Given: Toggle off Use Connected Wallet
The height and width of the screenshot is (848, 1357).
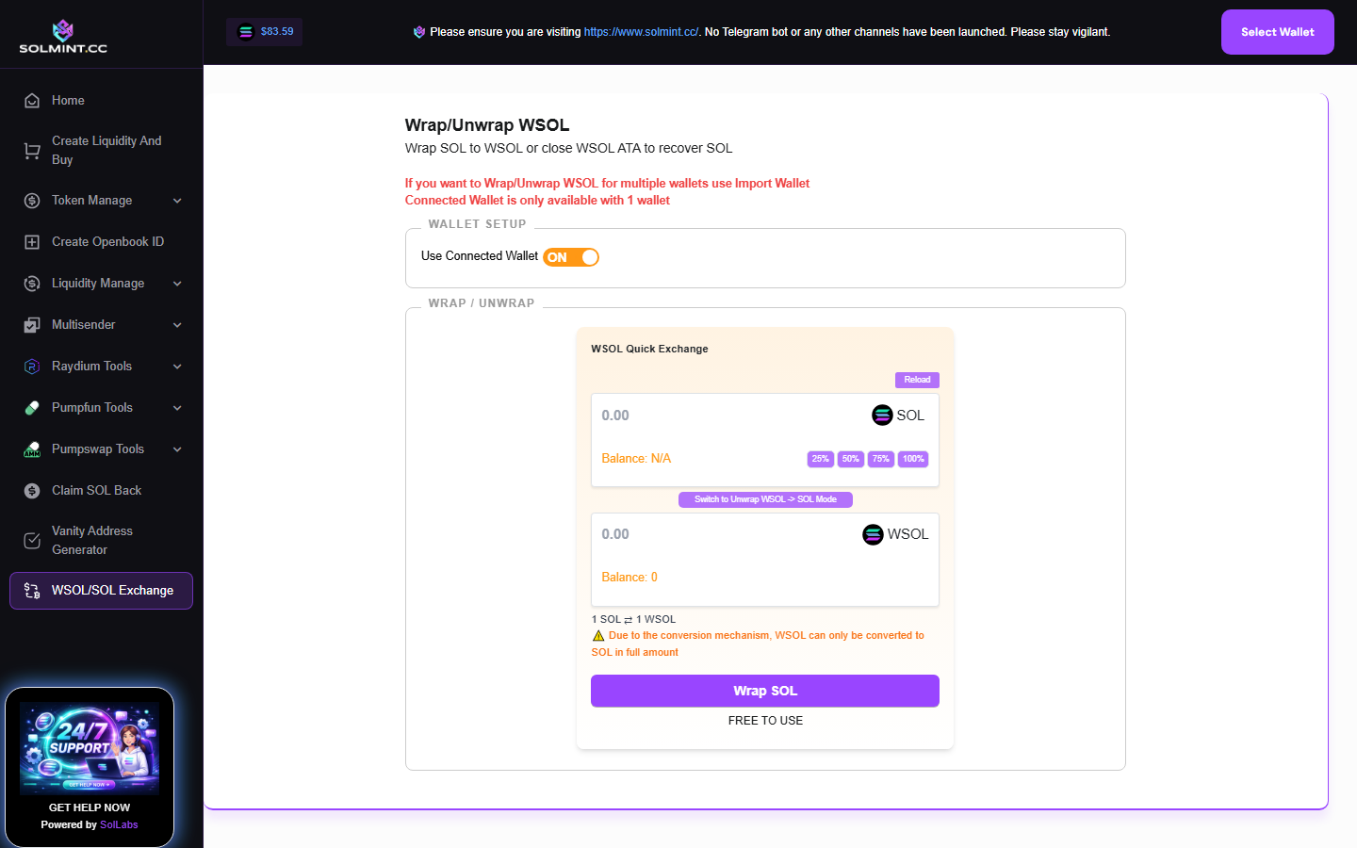Looking at the screenshot, I should coord(570,256).
